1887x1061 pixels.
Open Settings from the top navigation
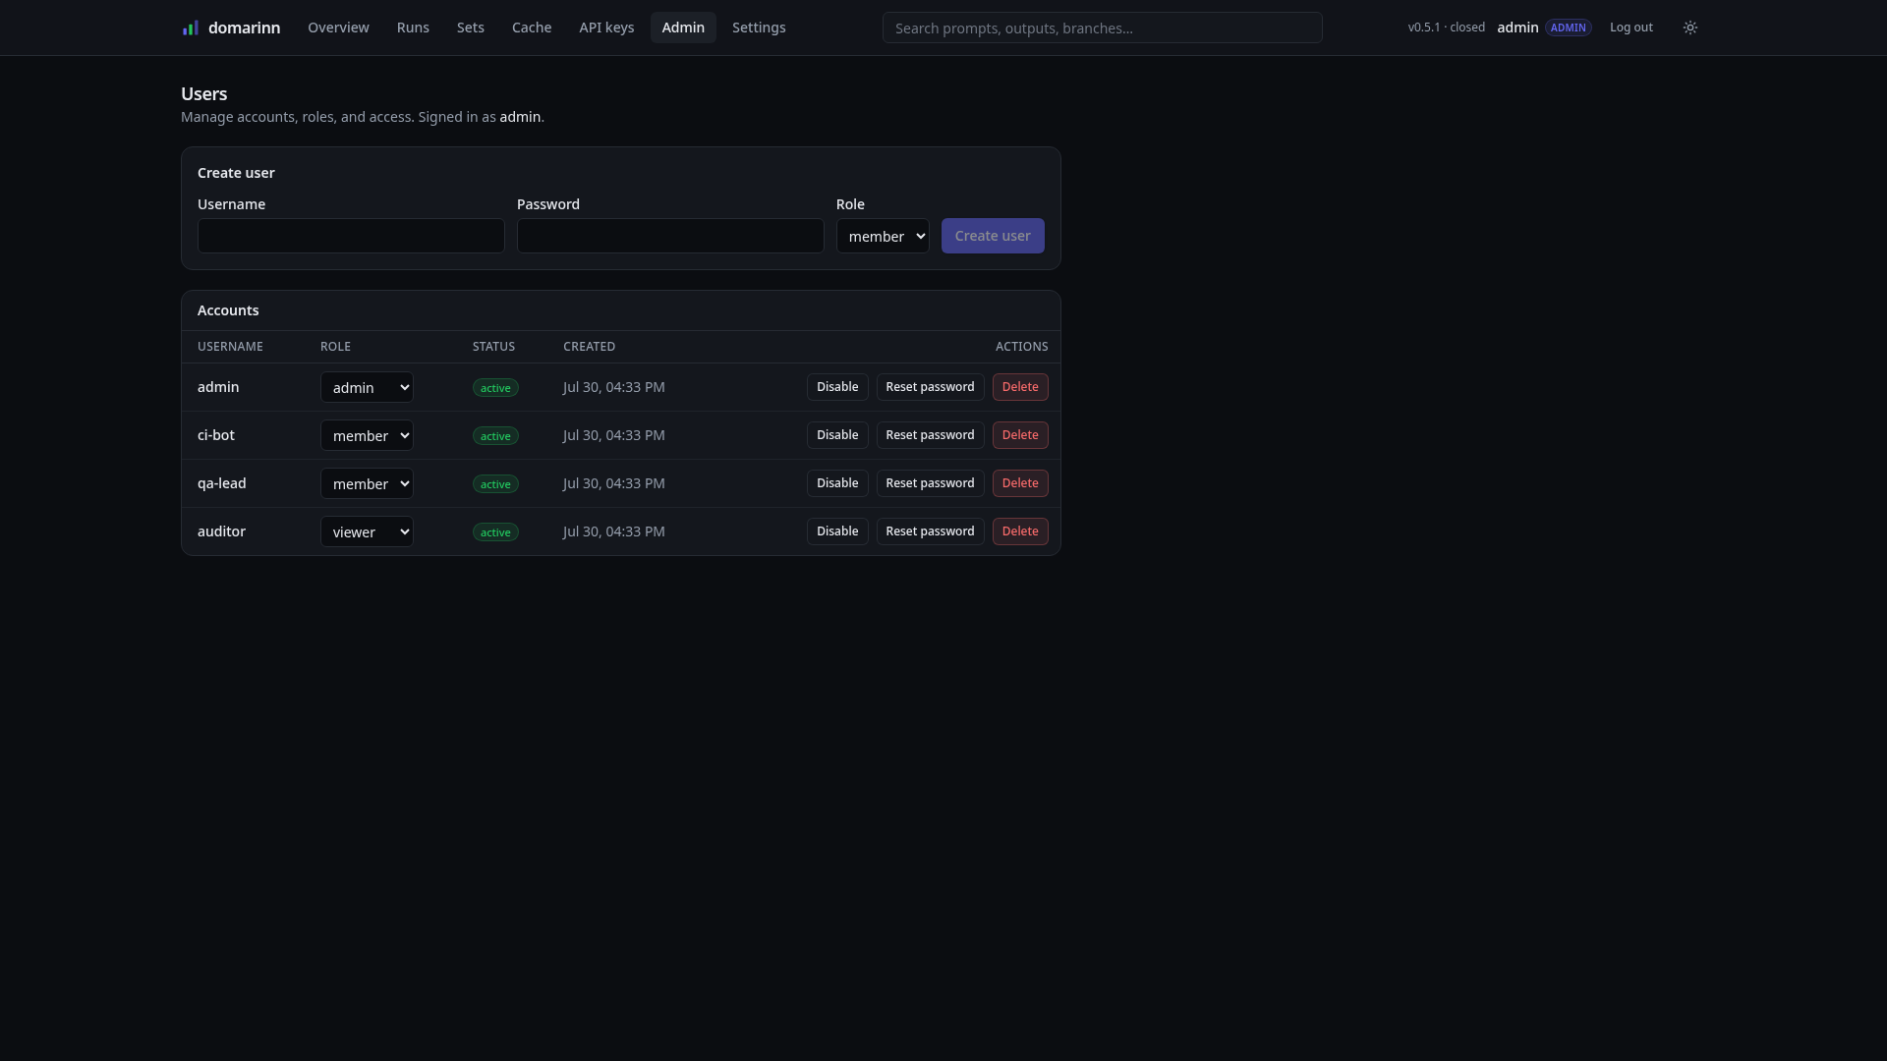tap(759, 28)
